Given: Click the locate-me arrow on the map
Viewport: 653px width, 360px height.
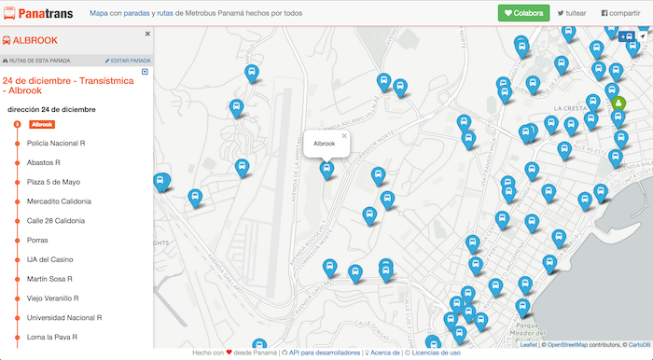Looking at the screenshot, I should (643, 36).
